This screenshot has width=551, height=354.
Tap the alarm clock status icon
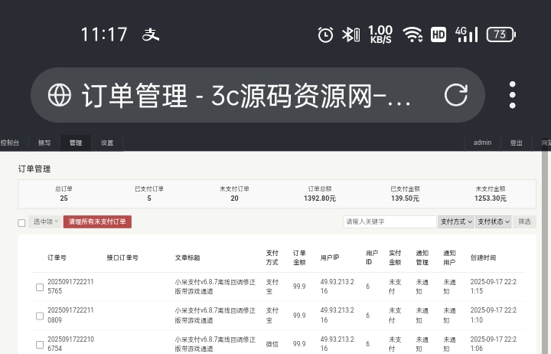(x=325, y=34)
